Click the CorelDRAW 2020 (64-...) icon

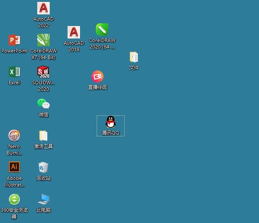[x=102, y=30]
